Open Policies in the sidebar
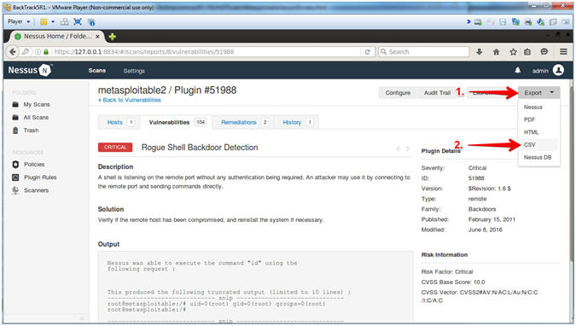The width and height of the screenshot is (576, 326). pyautogui.click(x=34, y=165)
